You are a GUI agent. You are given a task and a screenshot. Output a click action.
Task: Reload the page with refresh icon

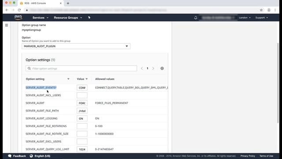[x=19, y=10]
